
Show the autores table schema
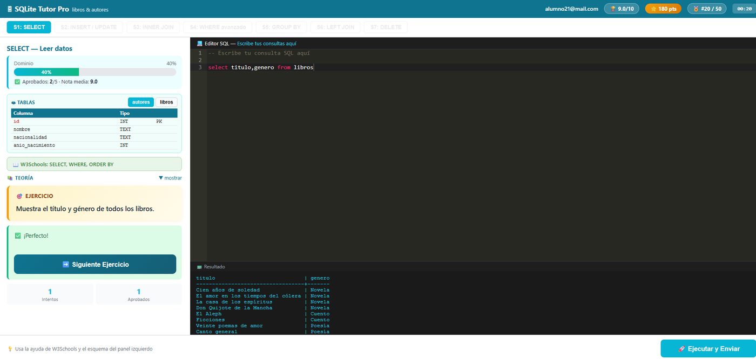tap(141, 102)
